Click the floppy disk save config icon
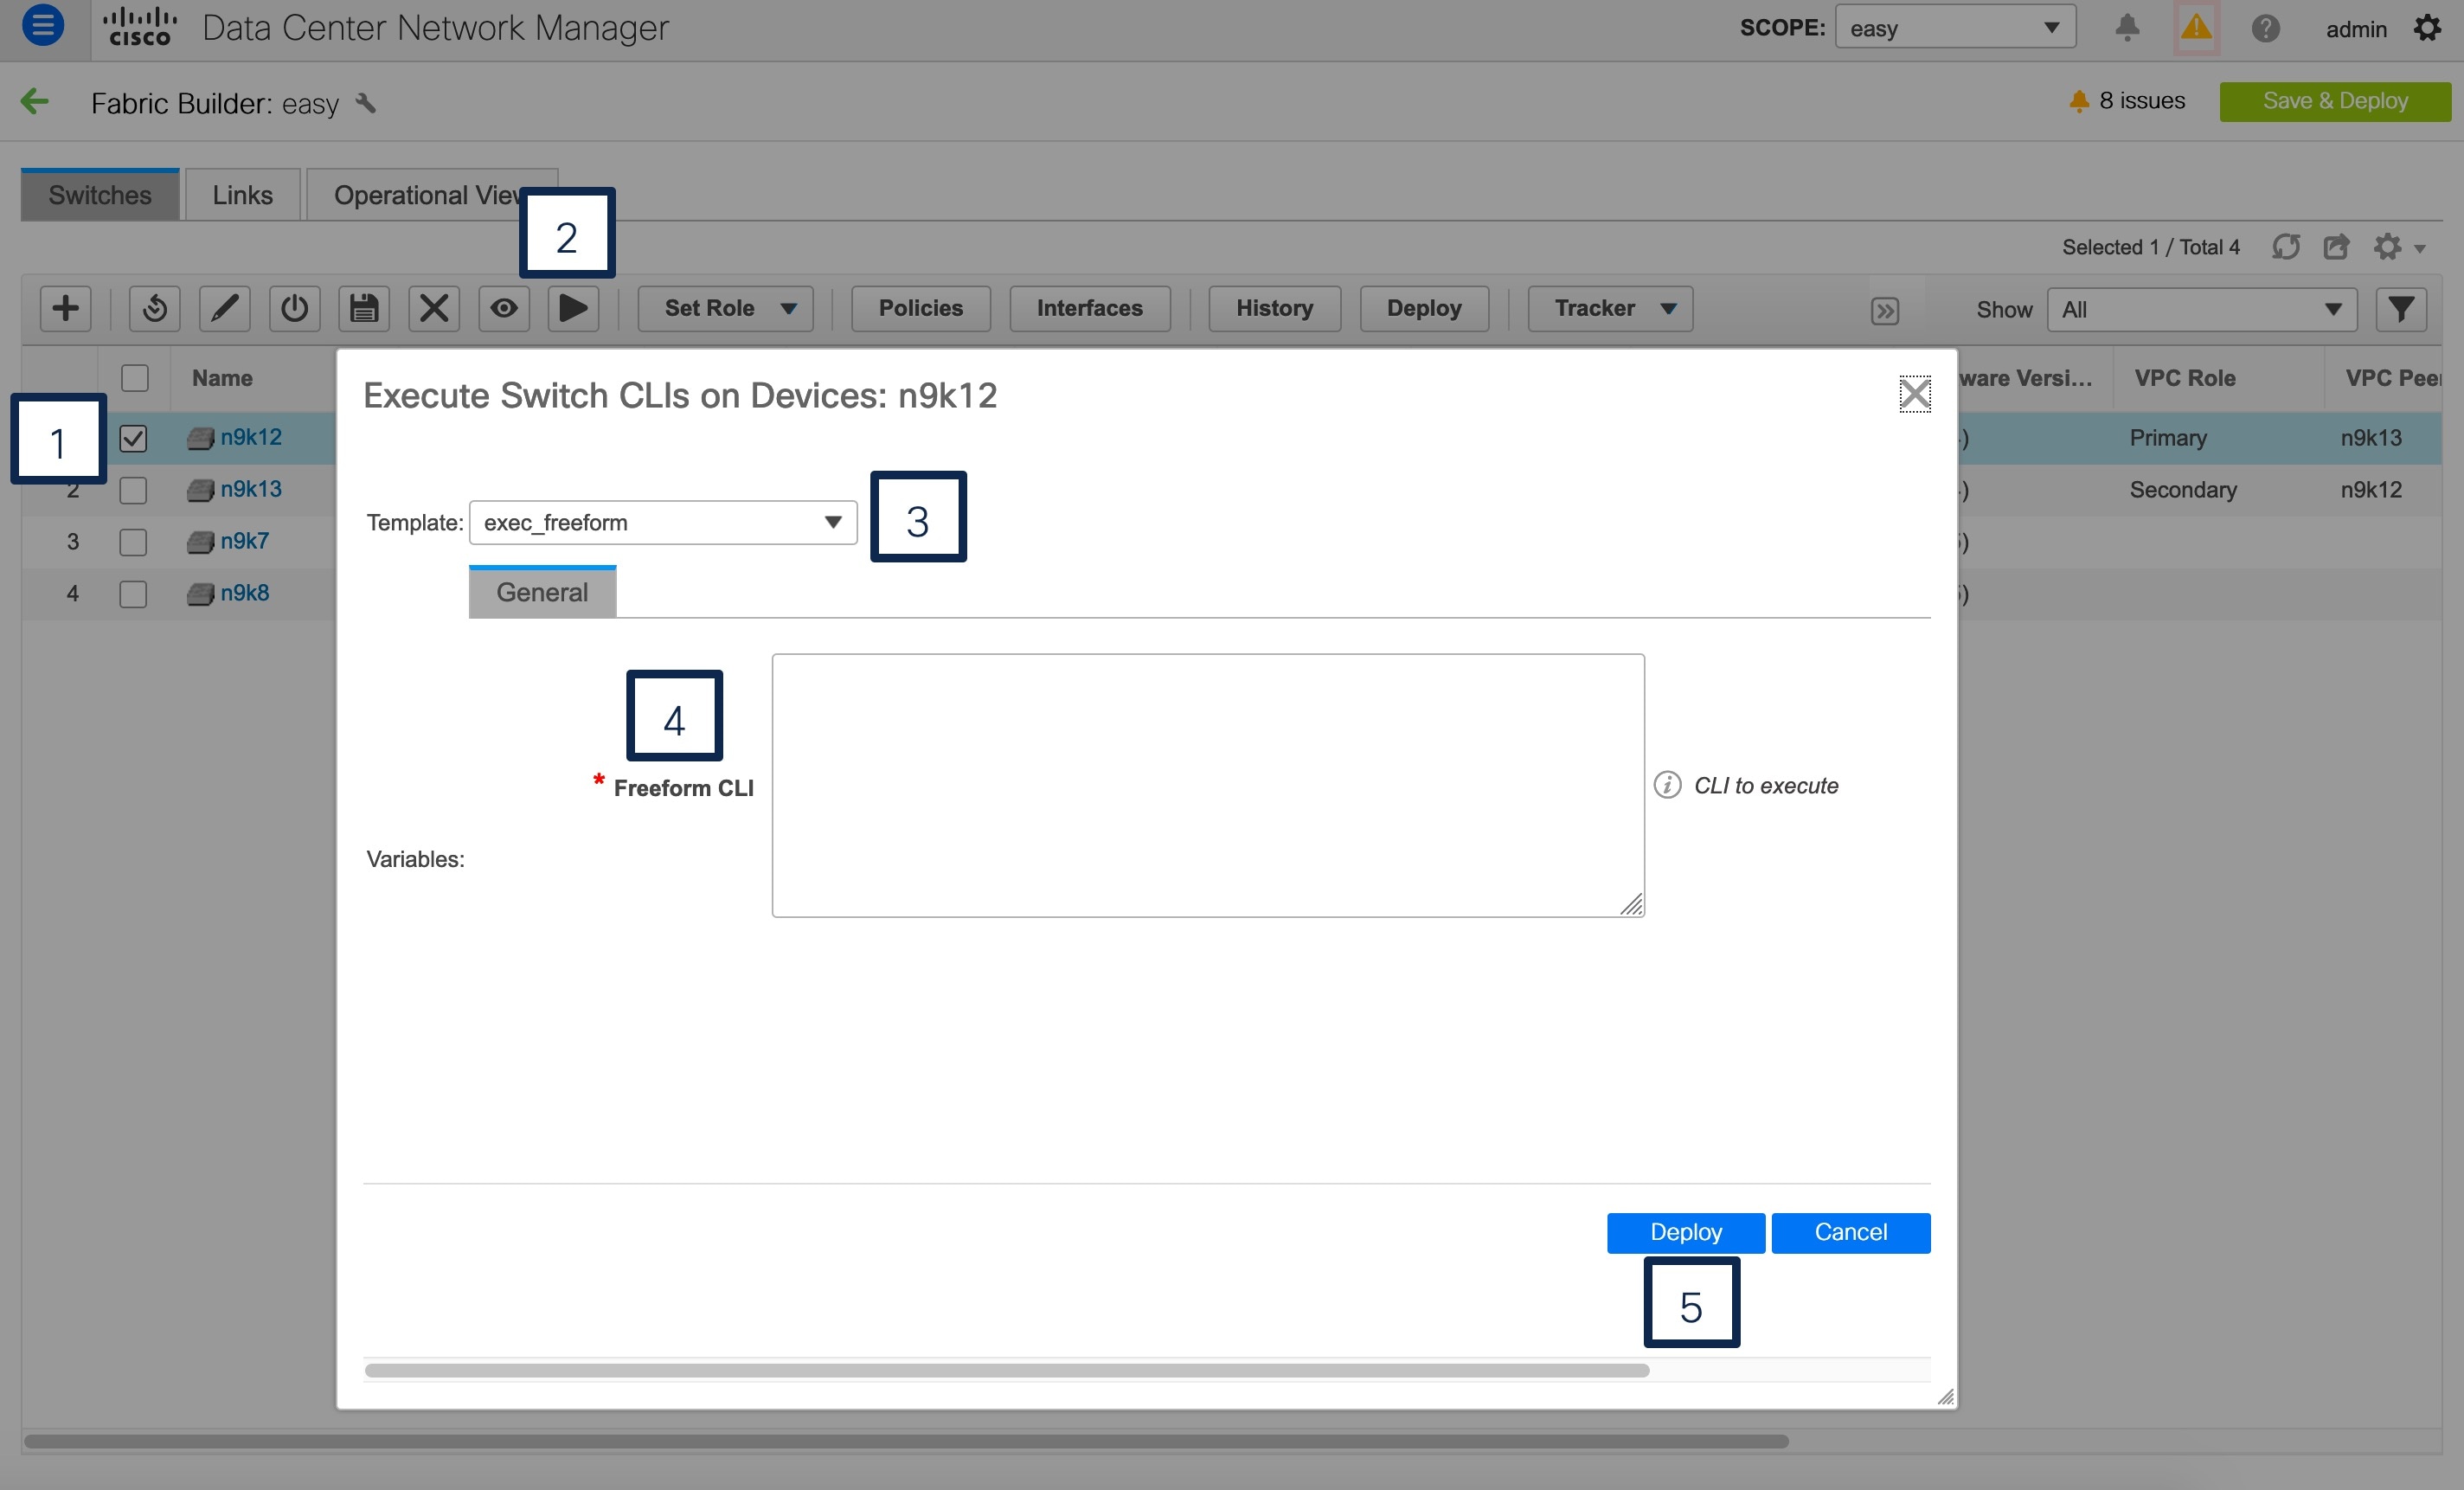The image size is (2464, 1490). point(364,308)
